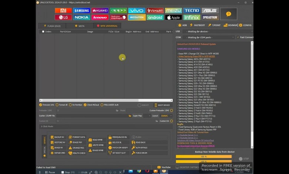Select the Apple brand logo
The height and width of the screenshot is (174, 289).
click(x=173, y=17)
